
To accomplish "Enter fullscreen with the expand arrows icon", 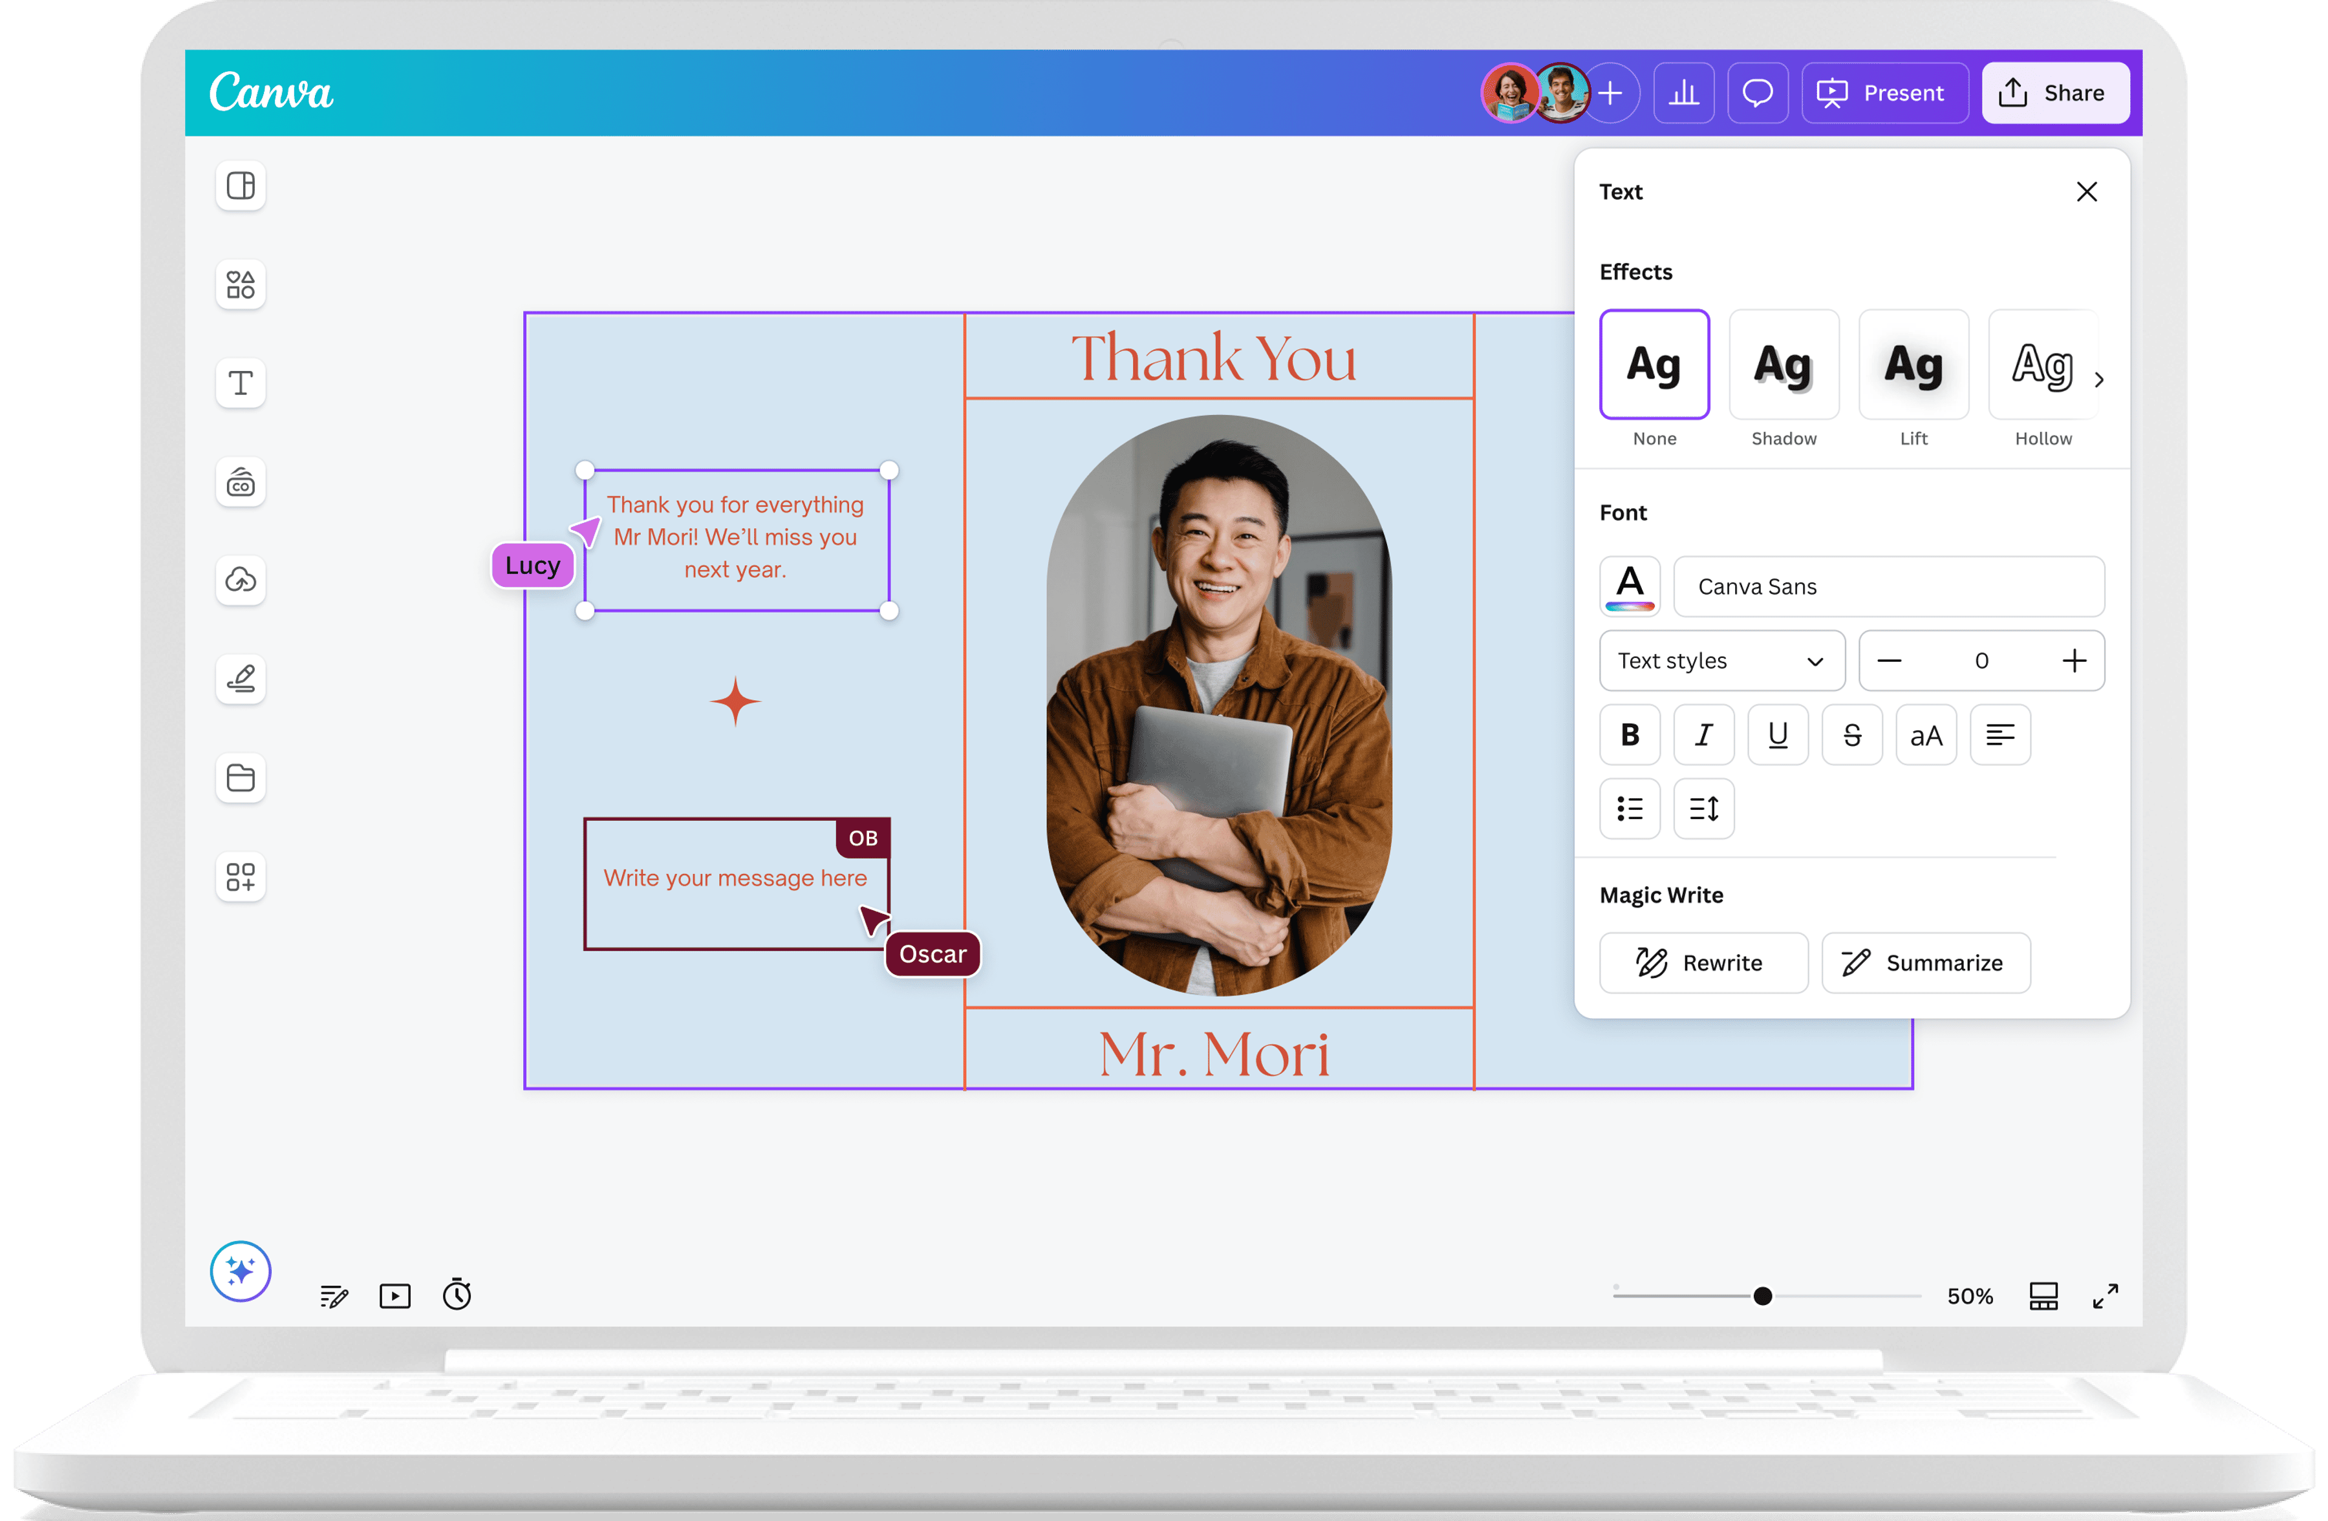I will [x=2106, y=1296].
